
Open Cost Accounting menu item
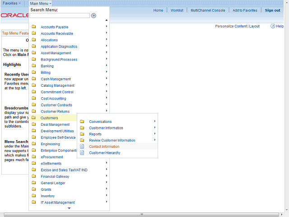(53, 99)
